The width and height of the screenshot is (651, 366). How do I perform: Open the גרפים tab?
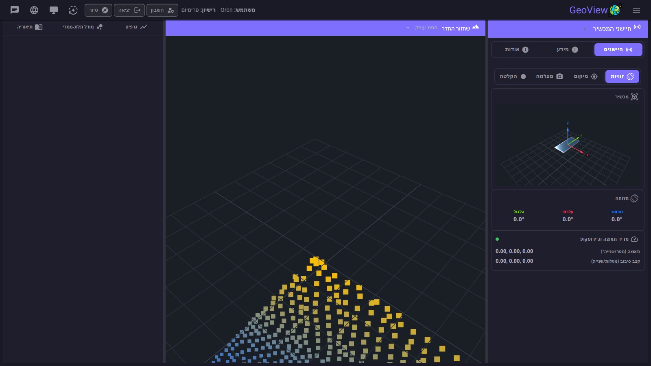(x=136, y=27)
